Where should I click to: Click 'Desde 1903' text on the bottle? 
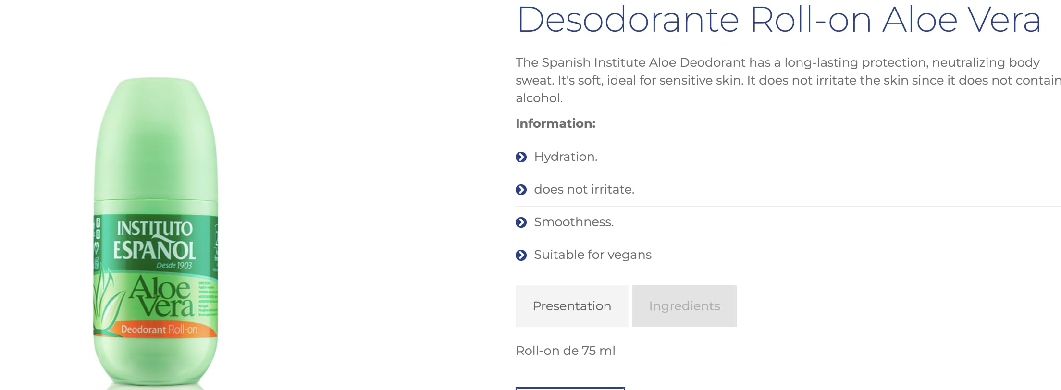click(x=174, y=265)
